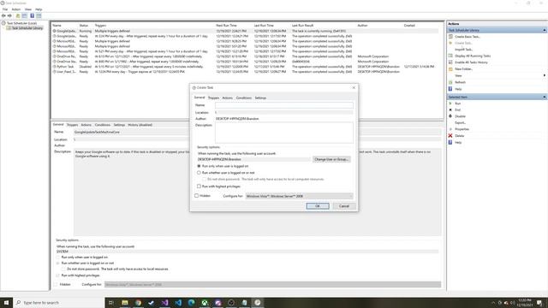Show hidden system tray icons
The width and height of the screenshot is (548, 308).
click(x=493, y=302)
